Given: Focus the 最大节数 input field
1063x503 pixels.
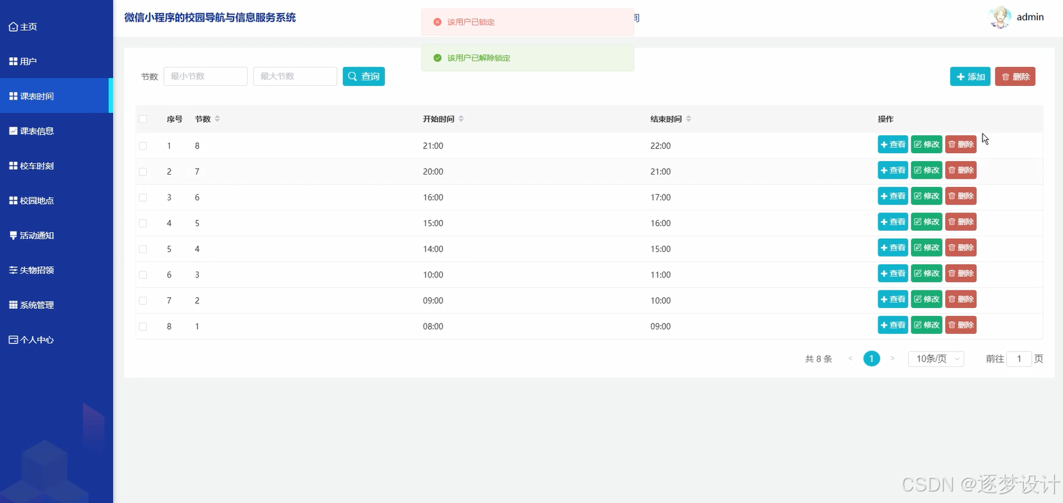Looking at the screenshot, I should click(295, 76).
